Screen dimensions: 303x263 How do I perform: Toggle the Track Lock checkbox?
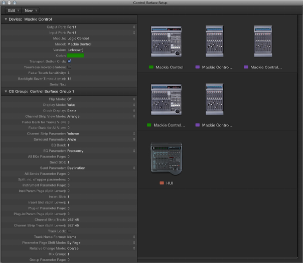pos(70,231)
